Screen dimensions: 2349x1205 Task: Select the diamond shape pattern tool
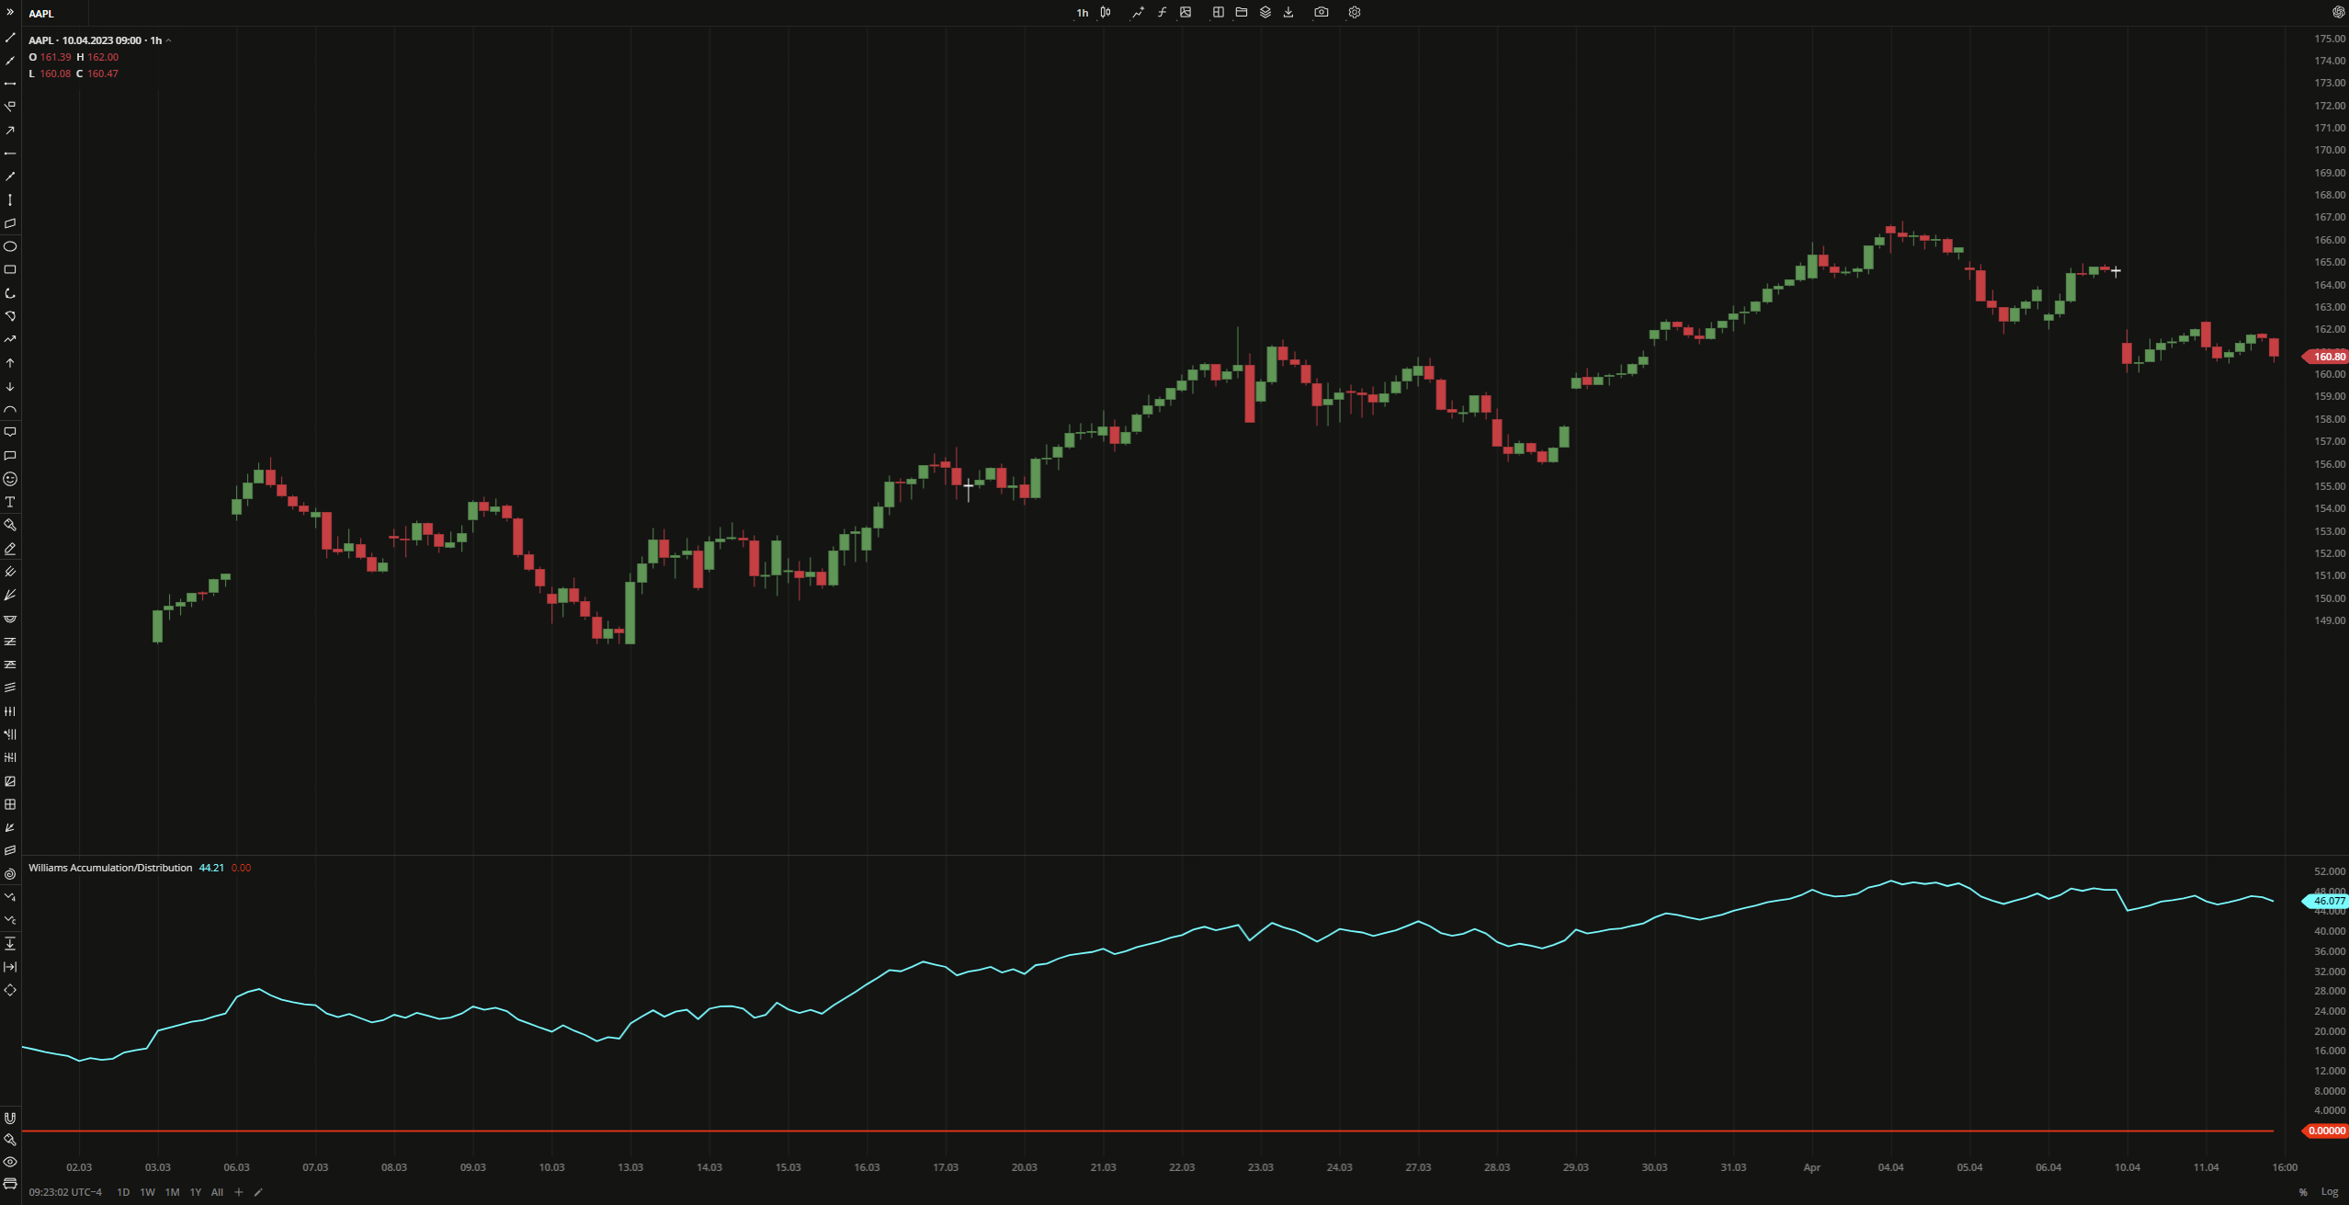tap(10, 990)
